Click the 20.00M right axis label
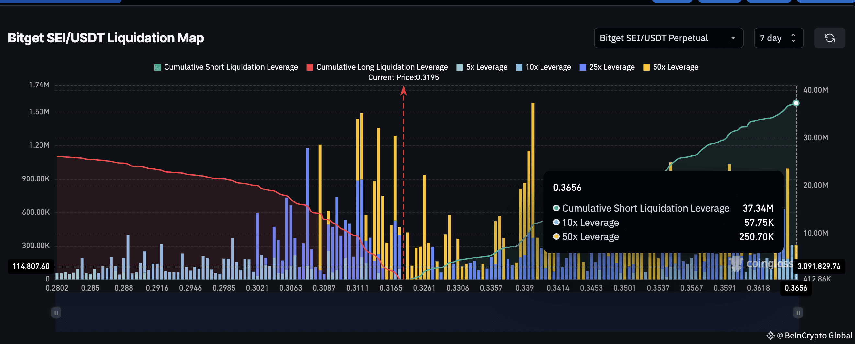855x344 pixels. point(815,185)
